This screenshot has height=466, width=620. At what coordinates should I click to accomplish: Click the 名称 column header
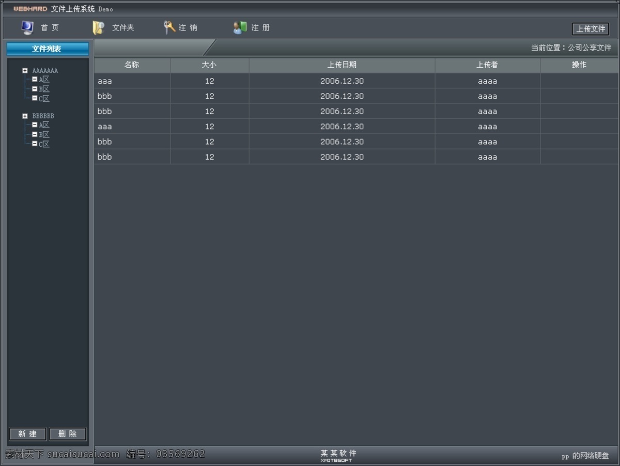coord(132,65)
